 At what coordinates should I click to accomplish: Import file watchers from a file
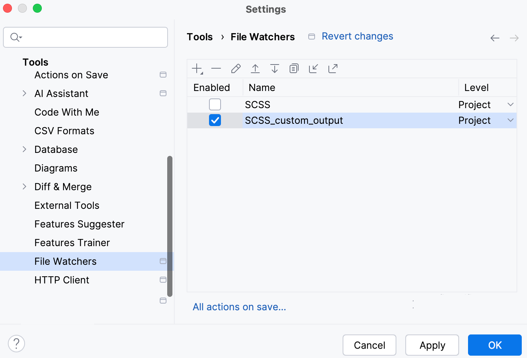coord(314,68)
